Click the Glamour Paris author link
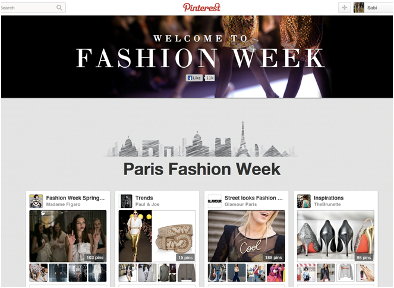394x288 pixels. coord(241,204)
